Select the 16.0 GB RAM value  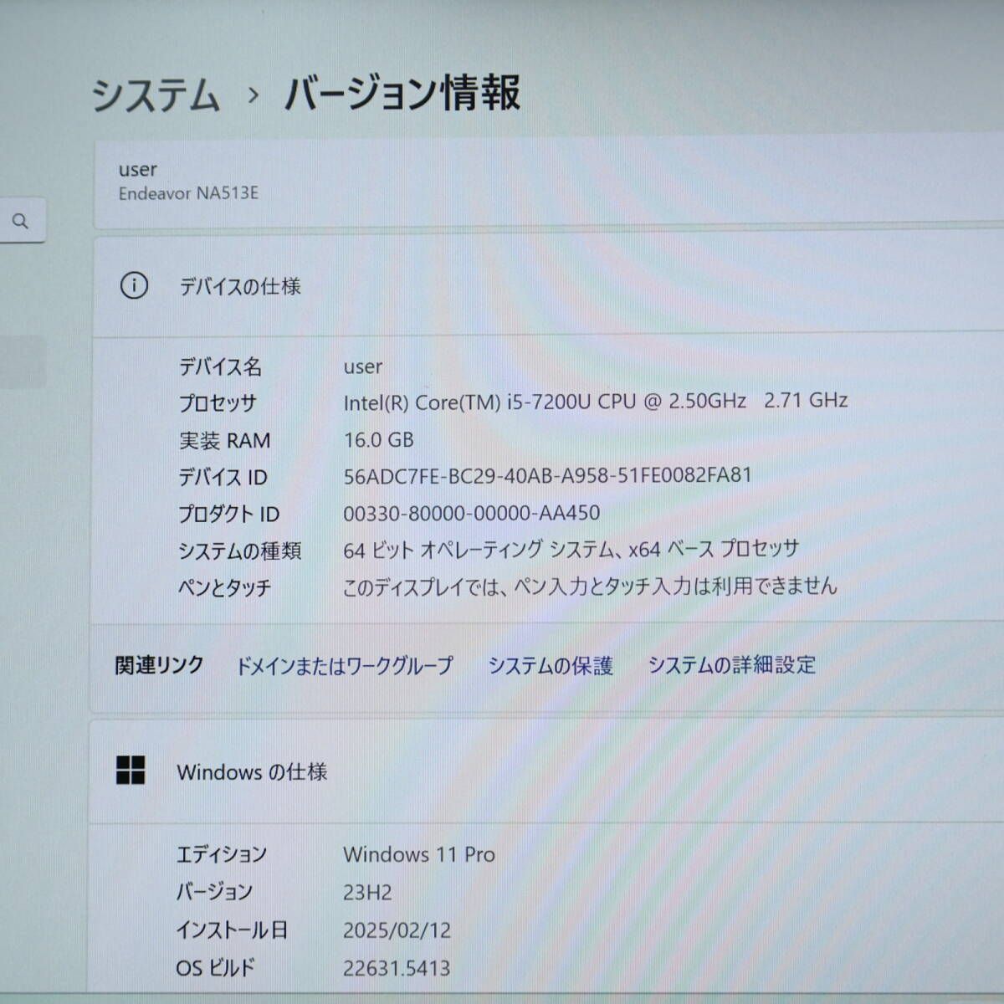[x=379, y=439]
